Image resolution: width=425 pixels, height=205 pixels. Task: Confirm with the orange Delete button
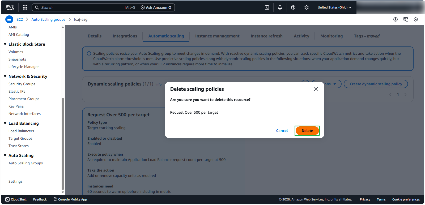point(307,131)
